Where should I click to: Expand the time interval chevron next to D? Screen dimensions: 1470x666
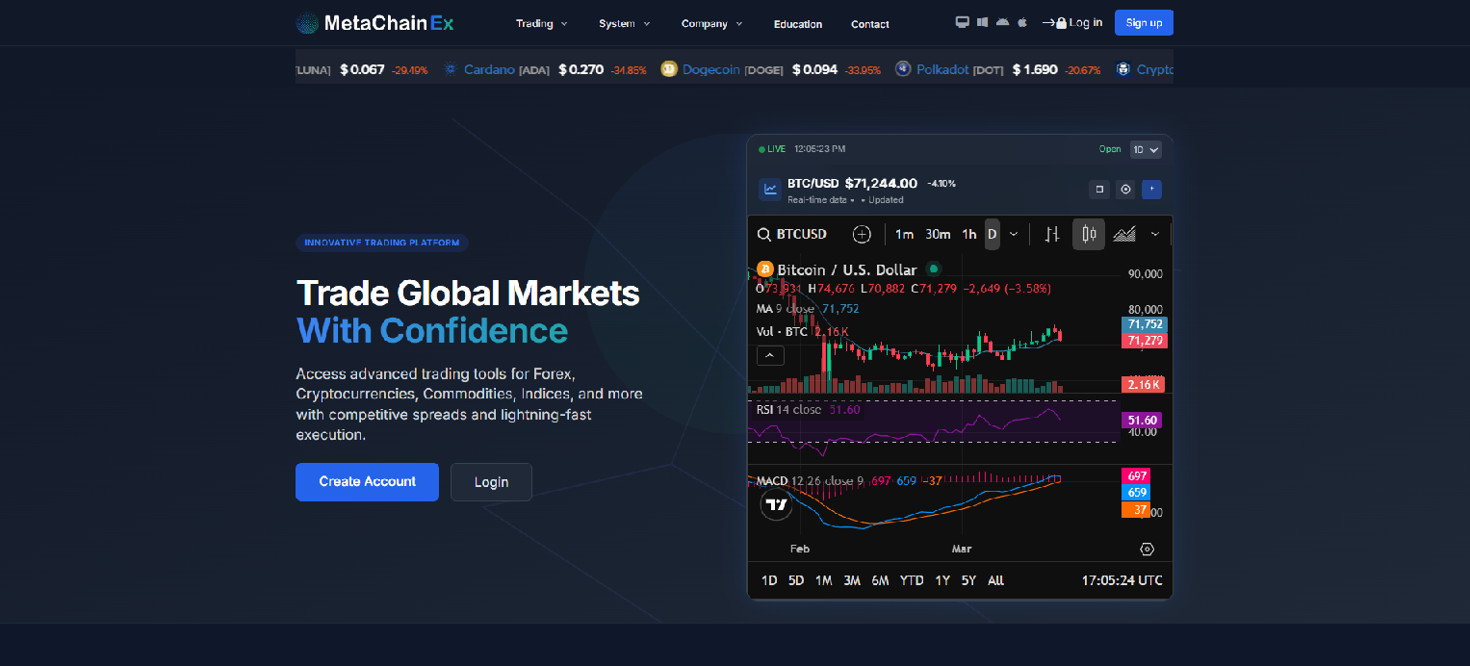(x=1014, y=234)
